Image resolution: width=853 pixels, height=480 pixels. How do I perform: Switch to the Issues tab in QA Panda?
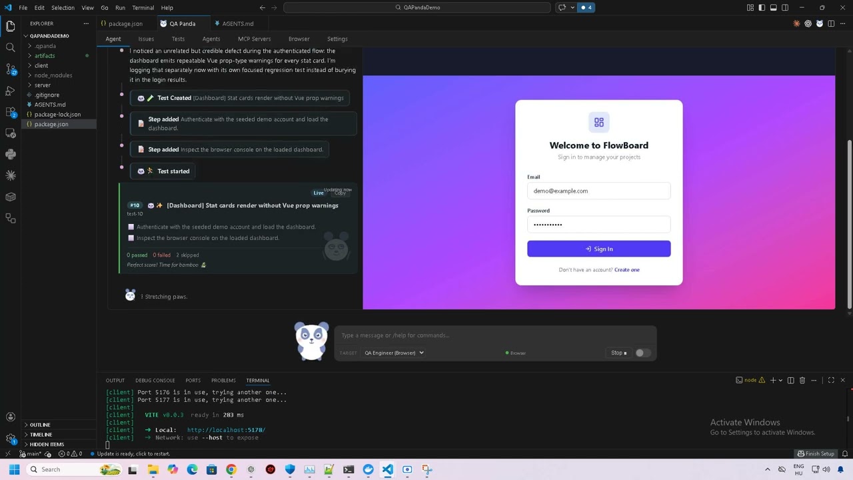coord(146,39)
